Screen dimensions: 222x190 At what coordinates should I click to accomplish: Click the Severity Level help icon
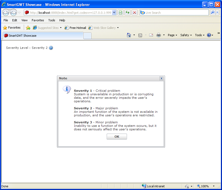tap(51, 48)
